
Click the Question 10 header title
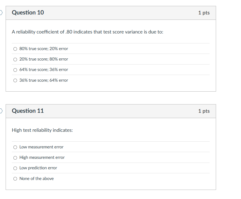tap(28, 12)
